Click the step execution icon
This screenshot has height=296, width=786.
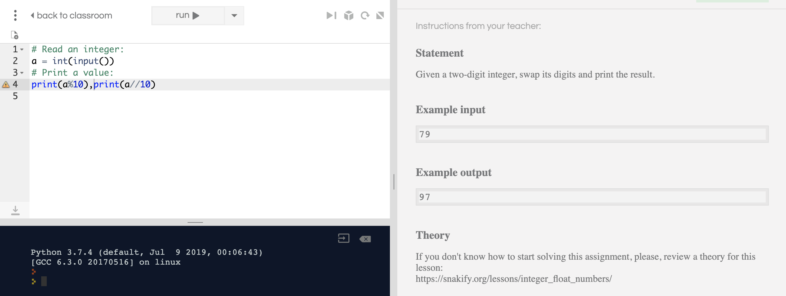coord(331,15)
